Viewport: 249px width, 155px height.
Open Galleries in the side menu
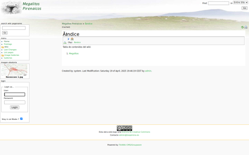point(8,58)
